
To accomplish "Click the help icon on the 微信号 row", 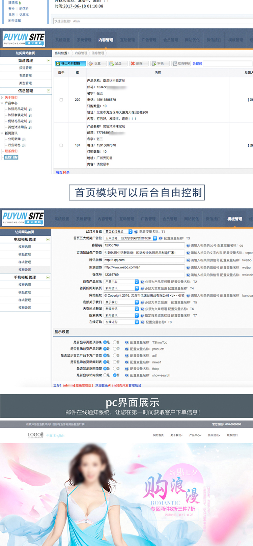I will pyautogui.click(x=188, y=275).
